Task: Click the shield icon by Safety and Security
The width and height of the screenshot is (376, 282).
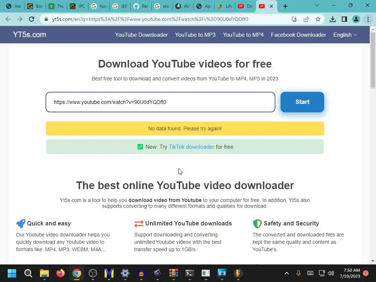Action: (x=257, y=224)
